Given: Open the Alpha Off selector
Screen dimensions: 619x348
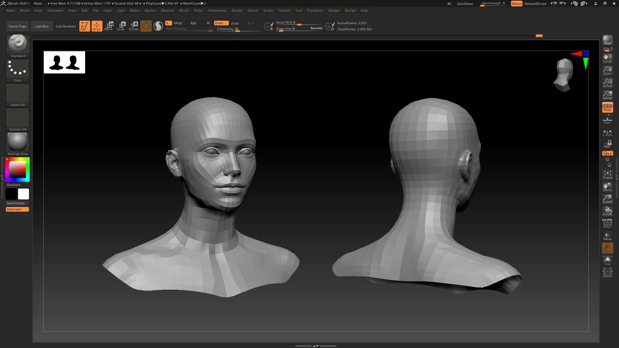Looking at the screenshot, I should 18,95.
